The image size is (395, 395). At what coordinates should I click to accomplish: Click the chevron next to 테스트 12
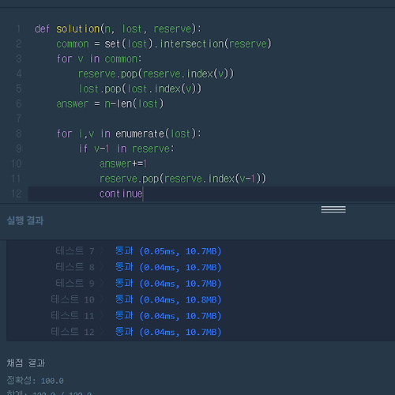102,332
